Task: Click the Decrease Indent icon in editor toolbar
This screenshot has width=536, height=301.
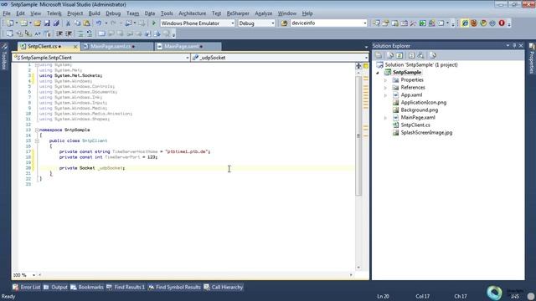Action: pyautogui.click(x=59, y=33)
